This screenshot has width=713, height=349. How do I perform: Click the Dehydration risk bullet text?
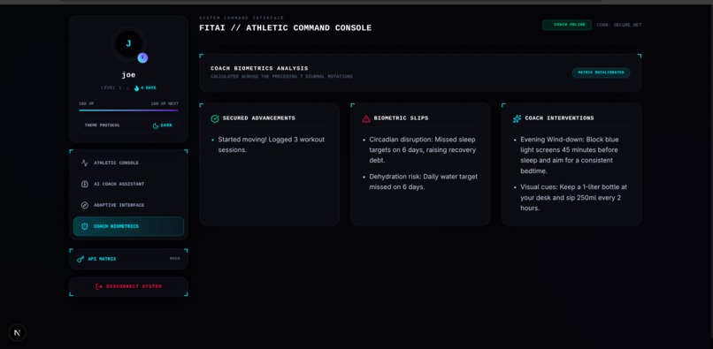coord(424,182)
